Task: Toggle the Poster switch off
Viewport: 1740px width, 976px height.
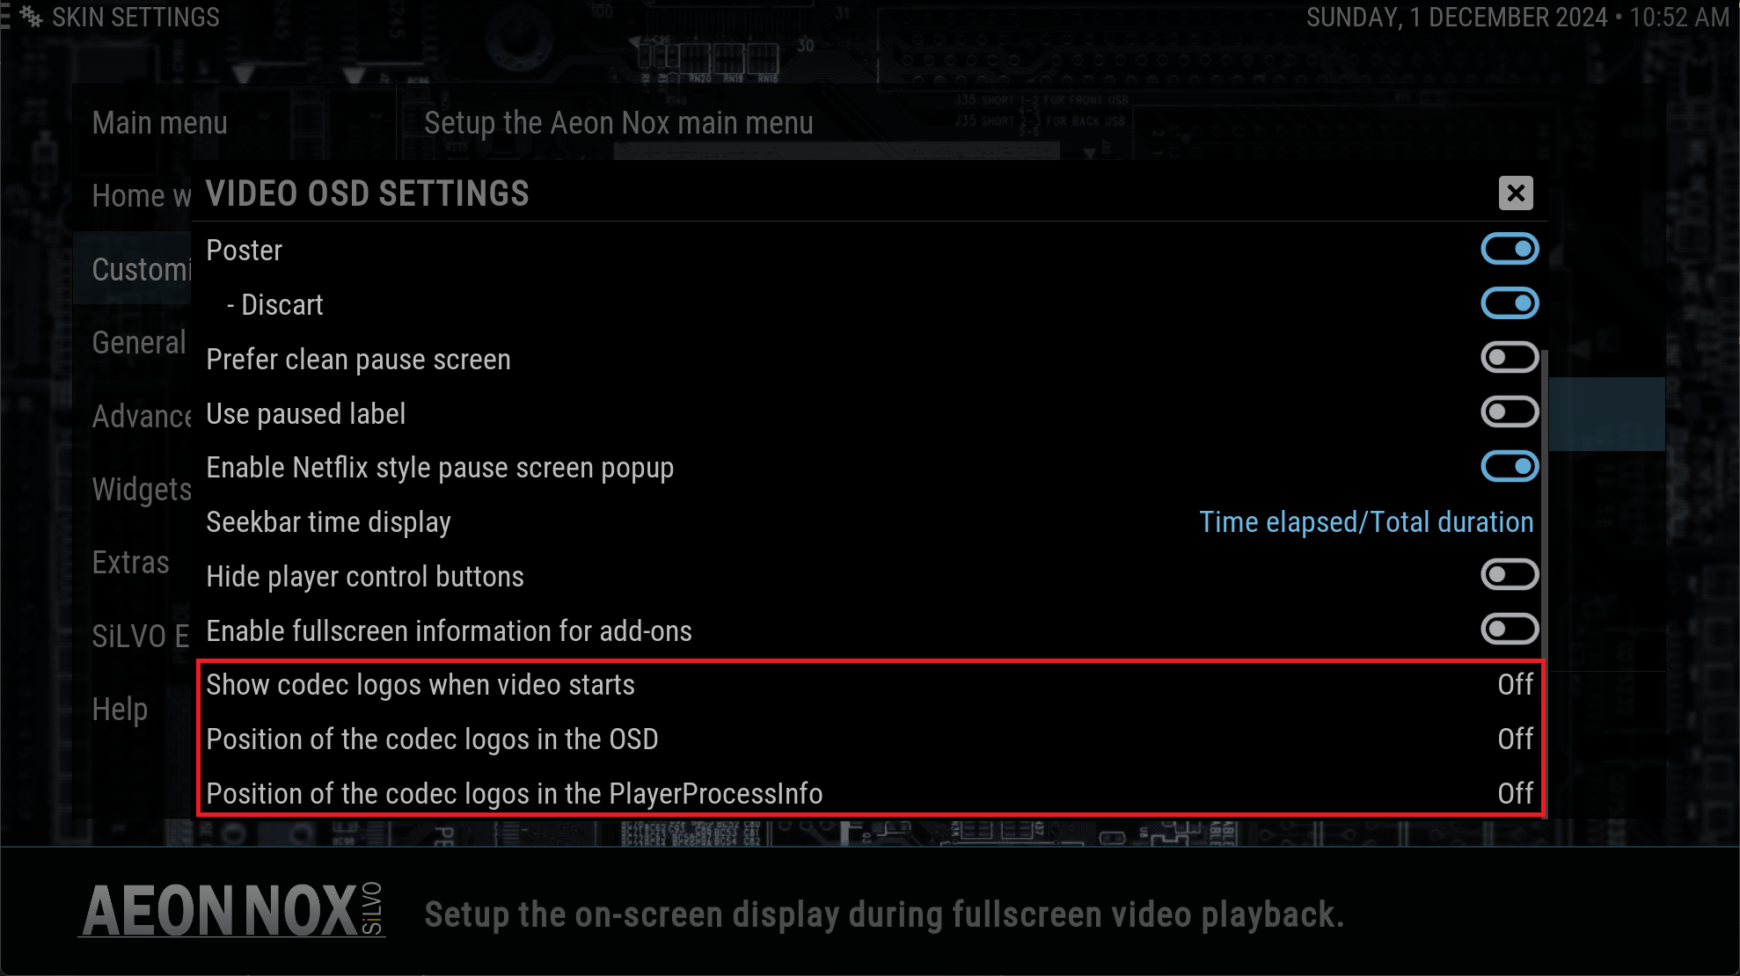Action: (1510, 250)
